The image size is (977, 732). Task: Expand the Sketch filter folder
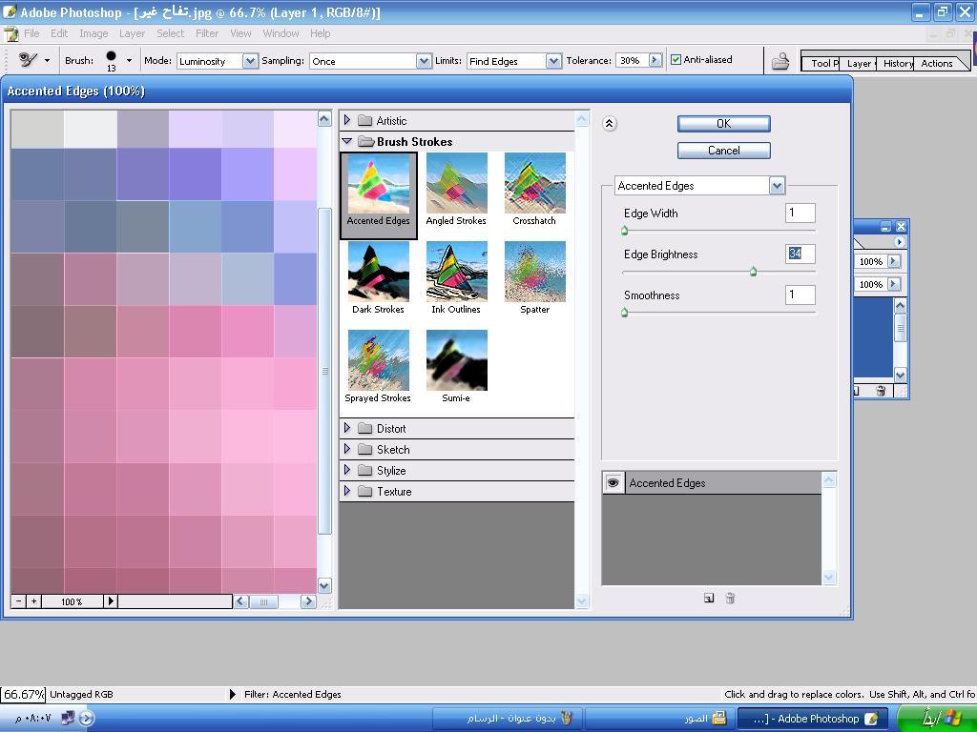click(347, 450)
